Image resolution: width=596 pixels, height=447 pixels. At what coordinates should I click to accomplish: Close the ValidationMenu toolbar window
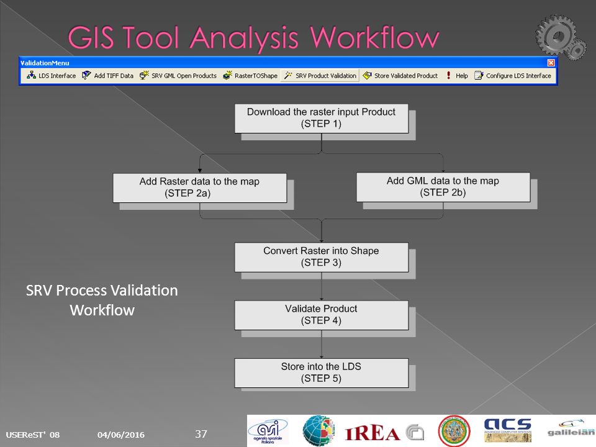pyautogui.click(x=551, y=63)
